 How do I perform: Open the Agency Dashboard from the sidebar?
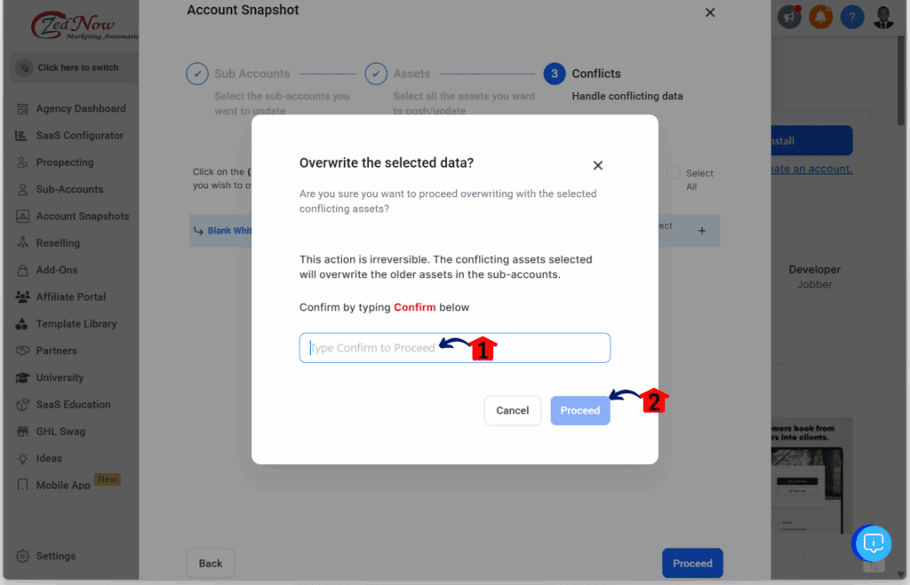pyautogui.click(x=80, y=108)
